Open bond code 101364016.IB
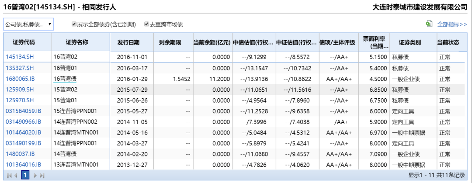472x183 pixels. [23, 165]
